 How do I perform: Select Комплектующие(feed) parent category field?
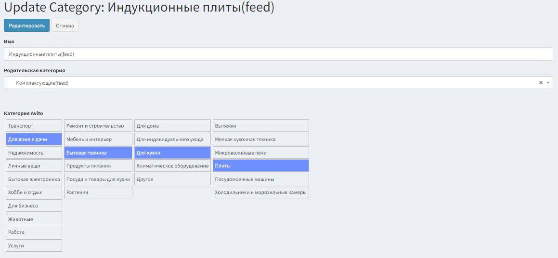pos(278,83)
